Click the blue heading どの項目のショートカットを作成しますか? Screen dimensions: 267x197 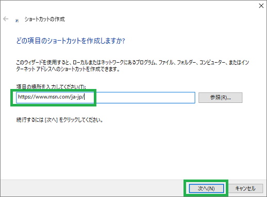pos(71,41)
